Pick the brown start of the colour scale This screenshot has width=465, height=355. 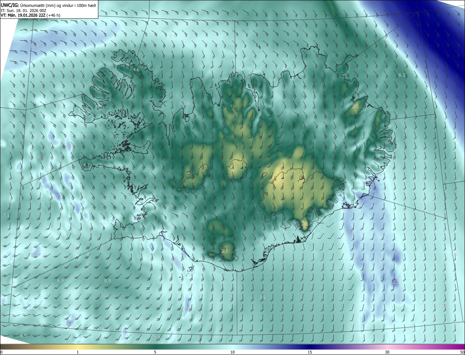pos(5,347)
